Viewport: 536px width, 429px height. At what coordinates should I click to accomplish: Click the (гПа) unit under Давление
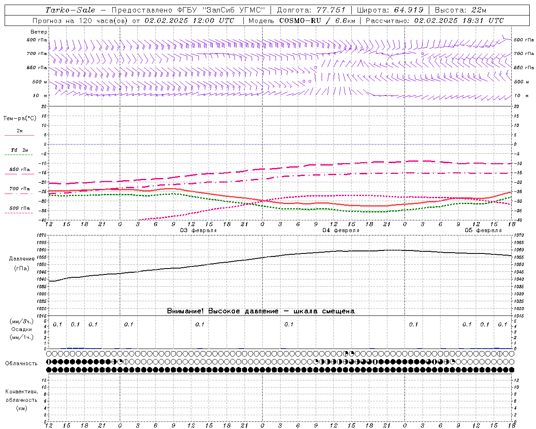[22, 269]
